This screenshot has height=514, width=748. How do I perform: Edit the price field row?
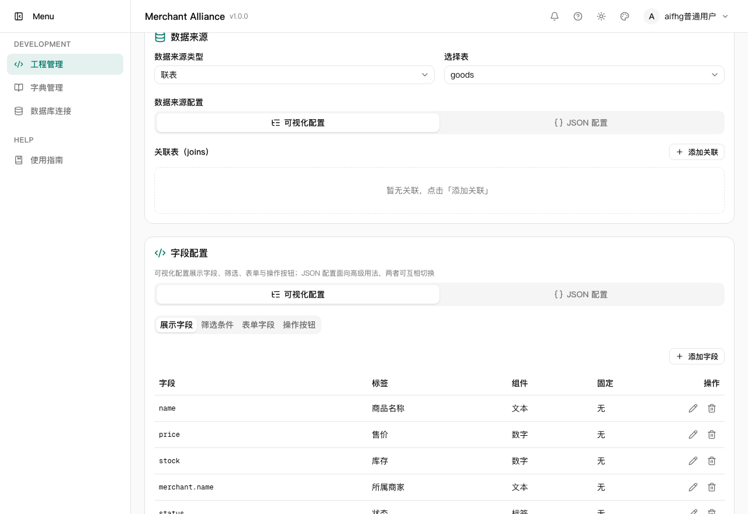click(x=693, y=435)
